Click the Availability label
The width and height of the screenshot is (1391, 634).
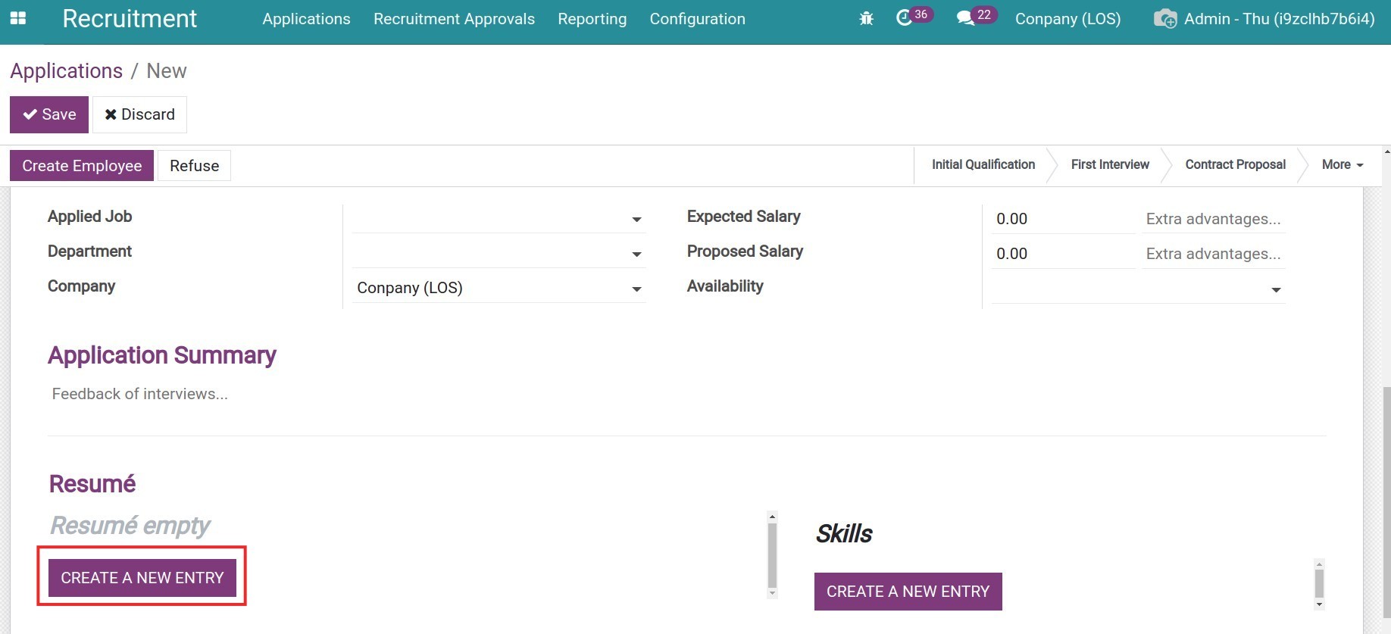point(725,286)
